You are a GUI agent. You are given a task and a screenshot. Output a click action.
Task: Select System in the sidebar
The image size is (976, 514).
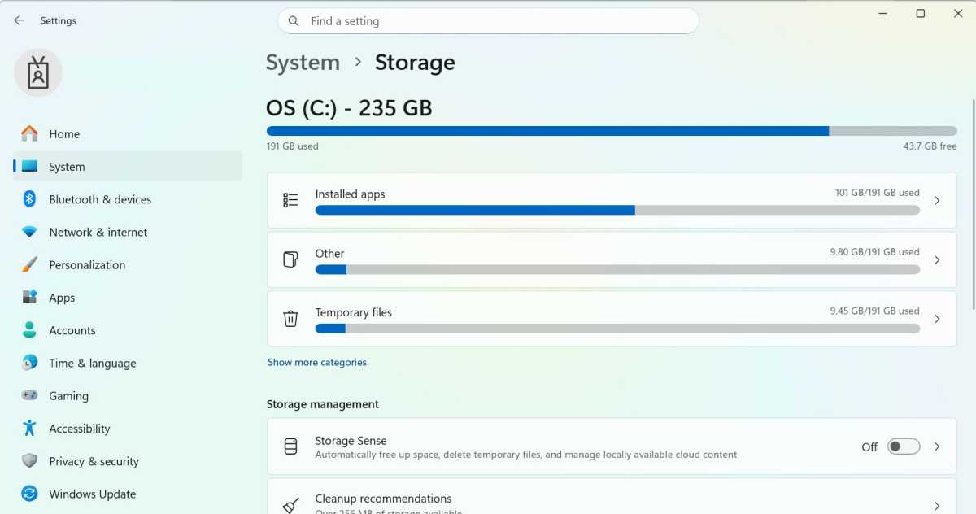(x=65, y=167)
